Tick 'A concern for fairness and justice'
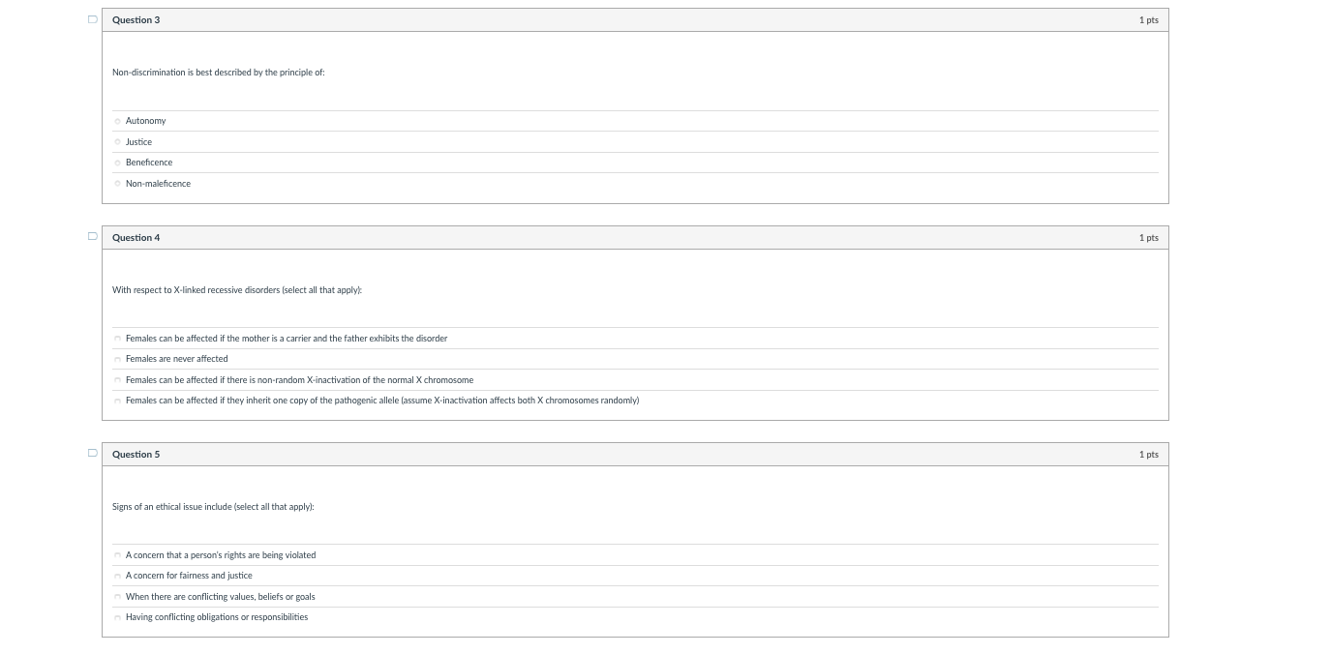The height and width of the screenshot is (654, 1331). click(x=118, y=576)
